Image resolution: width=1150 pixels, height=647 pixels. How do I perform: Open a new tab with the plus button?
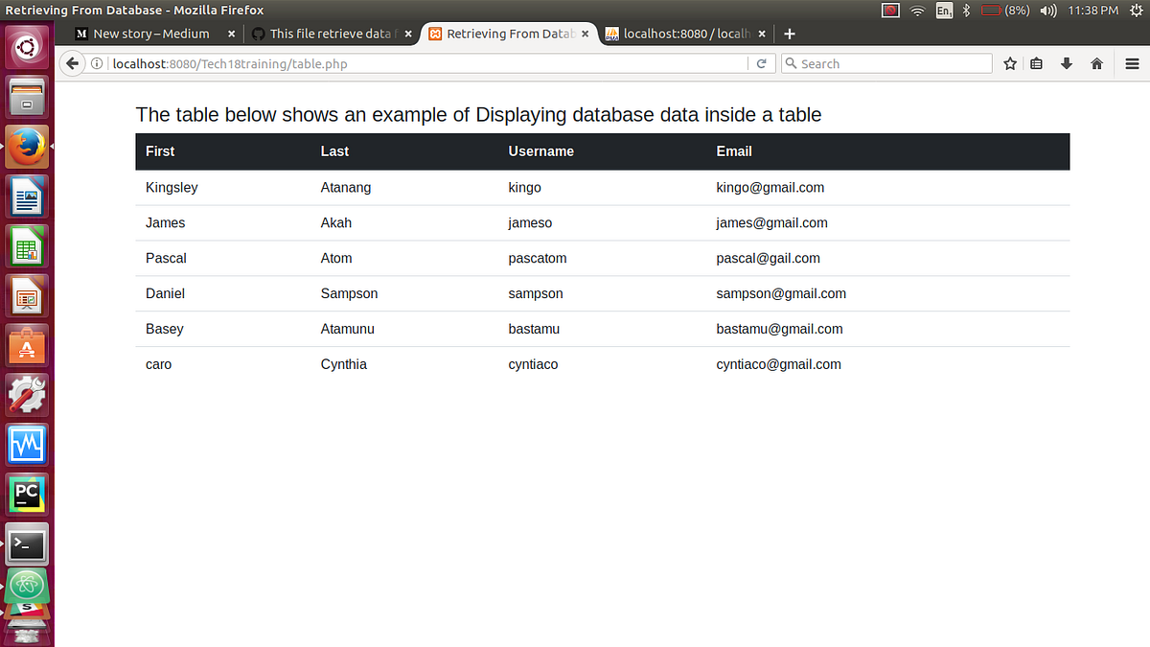click(x=790, y=33)
